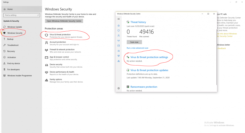Open Firewall antenna icon in Defender sidebar

click(x=119, y=41)
